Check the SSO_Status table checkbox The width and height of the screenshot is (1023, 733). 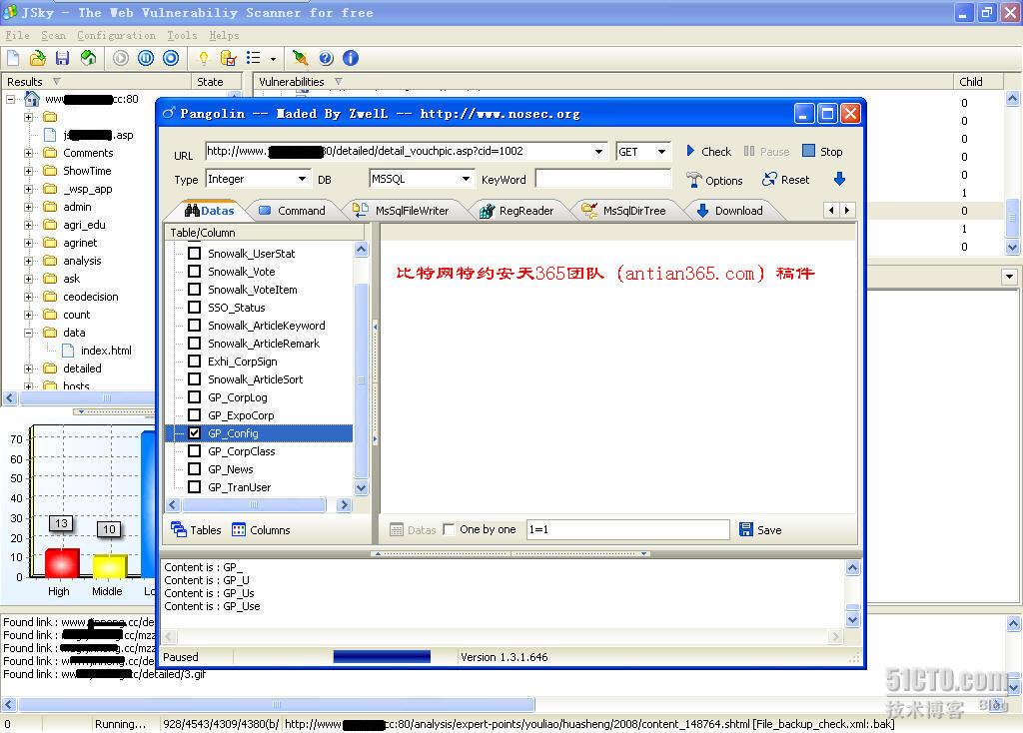tap(194, 308)
